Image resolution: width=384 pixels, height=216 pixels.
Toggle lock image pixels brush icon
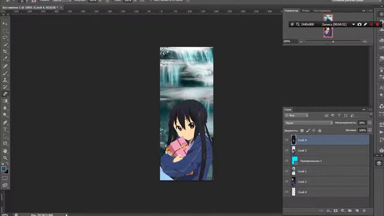coord(308,131)
